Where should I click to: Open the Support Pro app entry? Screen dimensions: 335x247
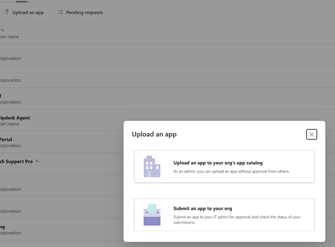[16, 161]
